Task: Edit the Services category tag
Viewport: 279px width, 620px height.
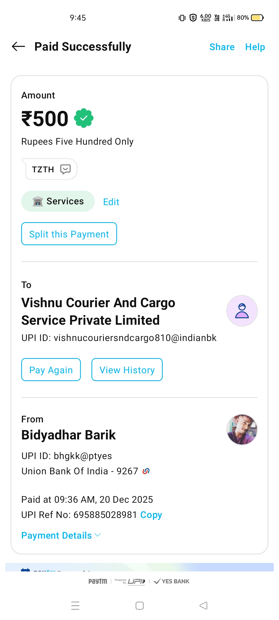Action: tap(111, 202)
